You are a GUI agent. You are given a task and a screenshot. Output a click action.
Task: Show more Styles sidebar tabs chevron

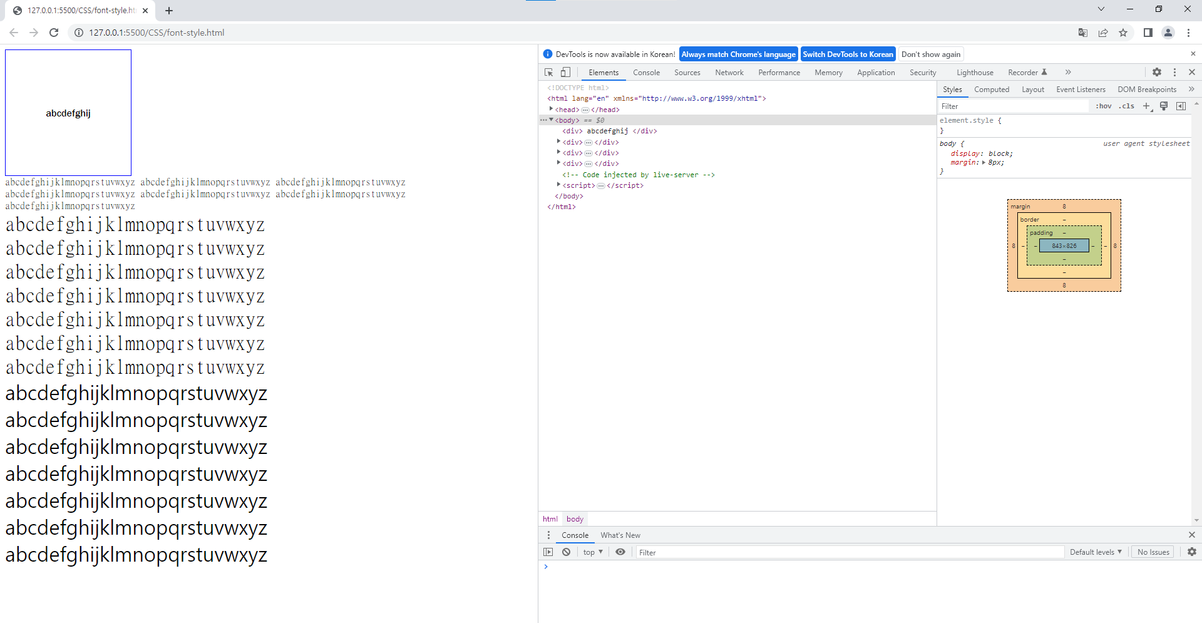(1191, 90)
